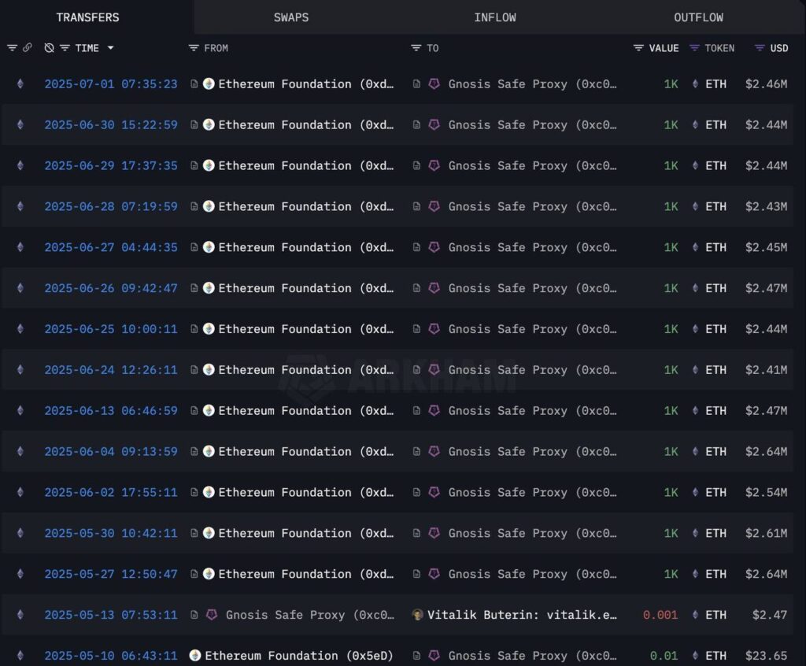Image resolution: width=806 pixels, height=666 pixels.
Task: Click Ethereum logo on 2025-06-30 row
Action: [x=20, y=125]
